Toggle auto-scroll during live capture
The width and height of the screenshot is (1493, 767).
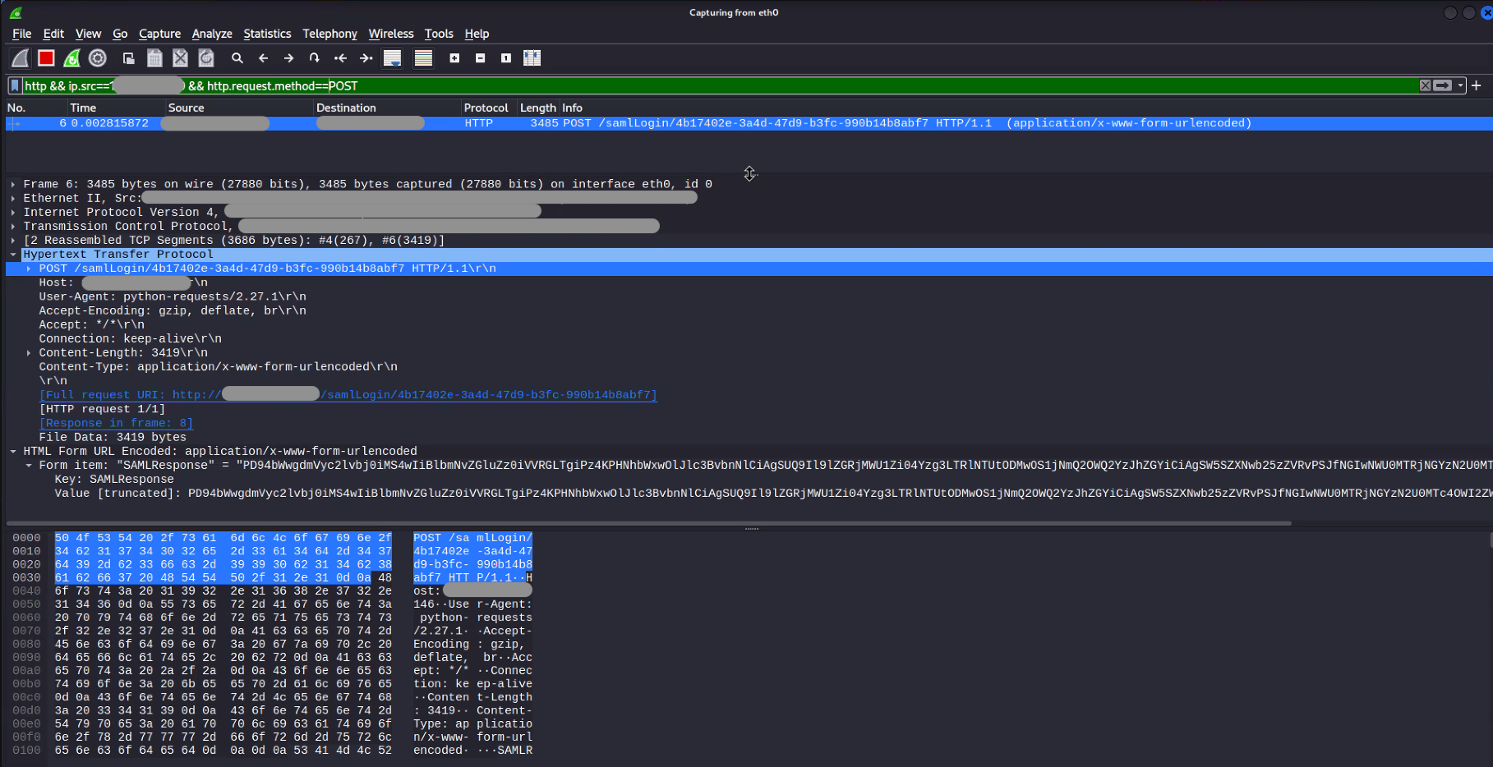pos(393,58)
